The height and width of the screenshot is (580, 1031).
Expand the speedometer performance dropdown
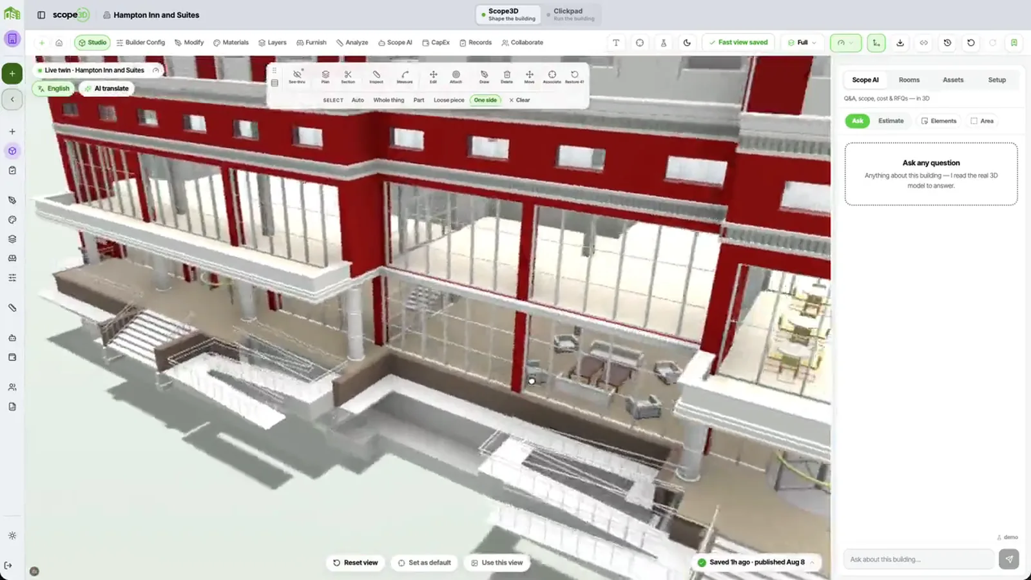[x=845, y=43]
